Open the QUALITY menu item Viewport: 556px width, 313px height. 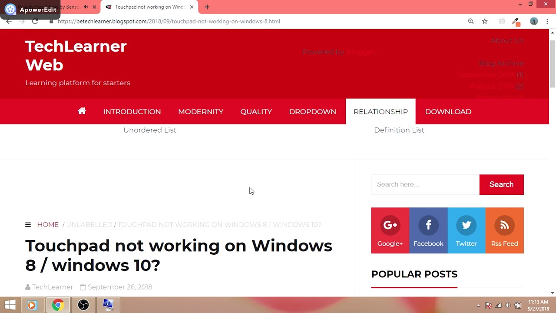click(x=256, y=112)
